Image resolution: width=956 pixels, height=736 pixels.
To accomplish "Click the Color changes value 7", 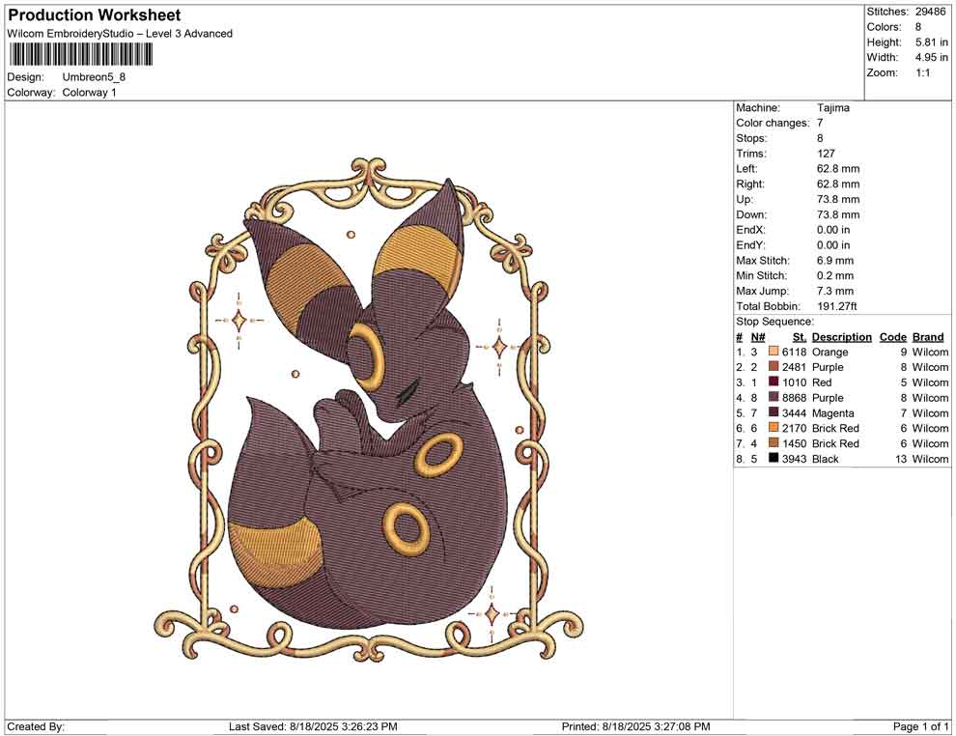I will pos(820,124).
